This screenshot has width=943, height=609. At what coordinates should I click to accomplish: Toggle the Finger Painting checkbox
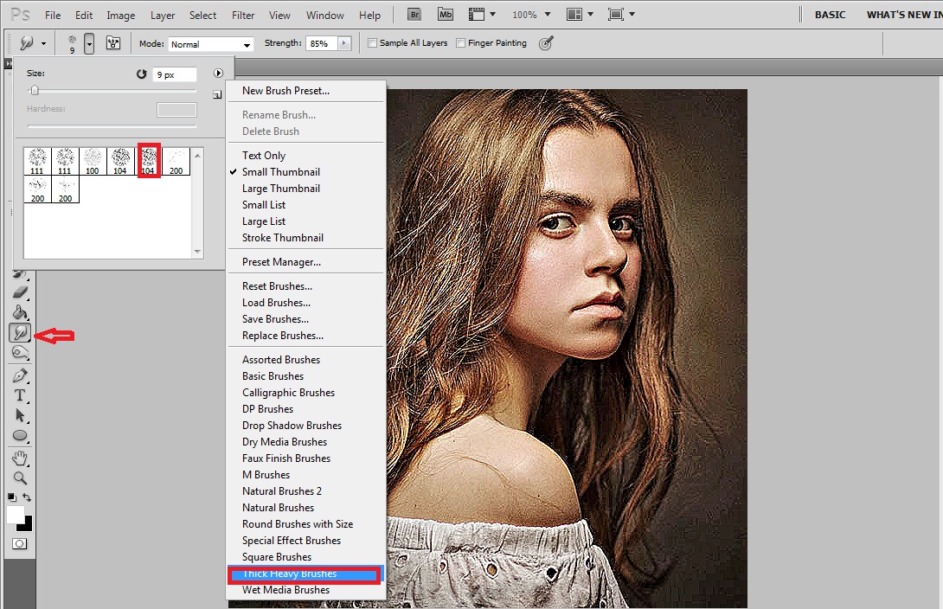pos(461,43)
